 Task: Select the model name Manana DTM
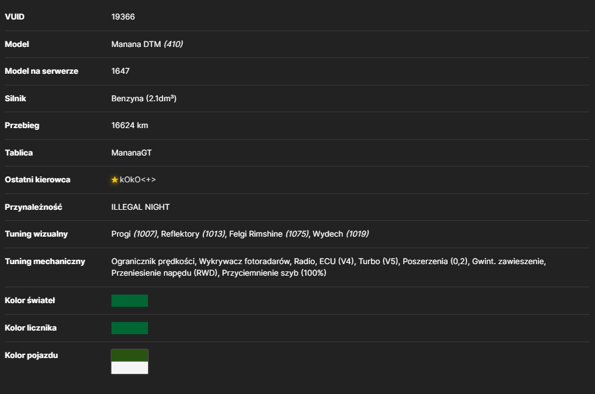(136, 44)
